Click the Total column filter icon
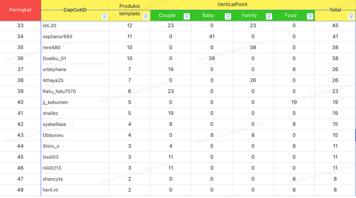Screen dimensions: 356x198 pyautogui.click(x=351, y=16)
